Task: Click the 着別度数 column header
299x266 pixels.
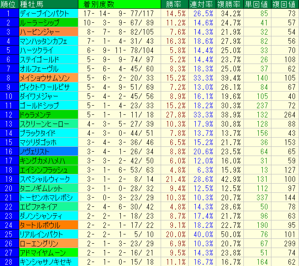Action: click(x=120, y=4)
